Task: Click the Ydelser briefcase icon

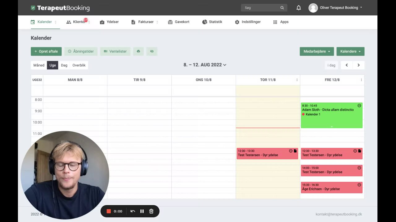Action: tap(102, 22)
